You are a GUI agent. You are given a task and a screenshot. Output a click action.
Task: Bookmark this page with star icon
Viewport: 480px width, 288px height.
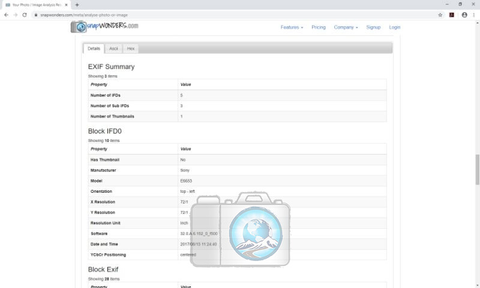pos(440,15)
